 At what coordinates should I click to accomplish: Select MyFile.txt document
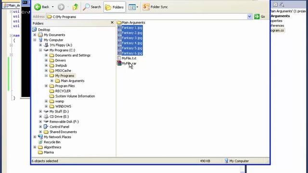tap(129, 58)
